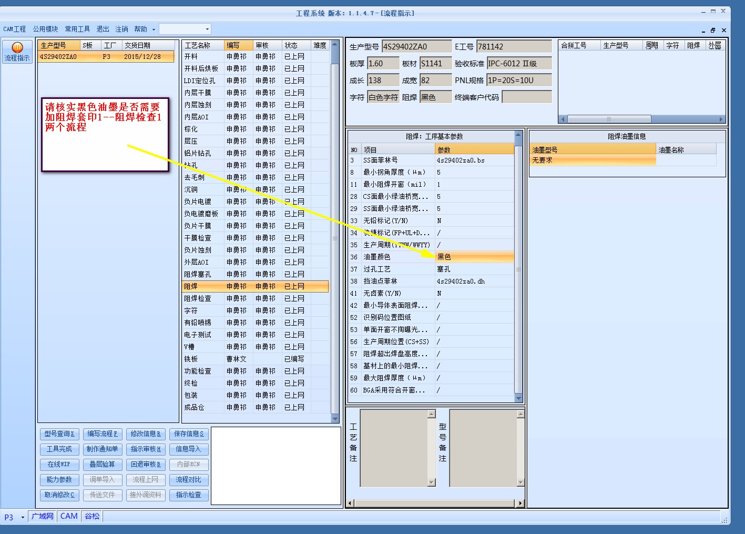This screenshot has height=534, width=745.
Task: Click the down arrow of the process list scrollbar
Action: tap(335, 419)
